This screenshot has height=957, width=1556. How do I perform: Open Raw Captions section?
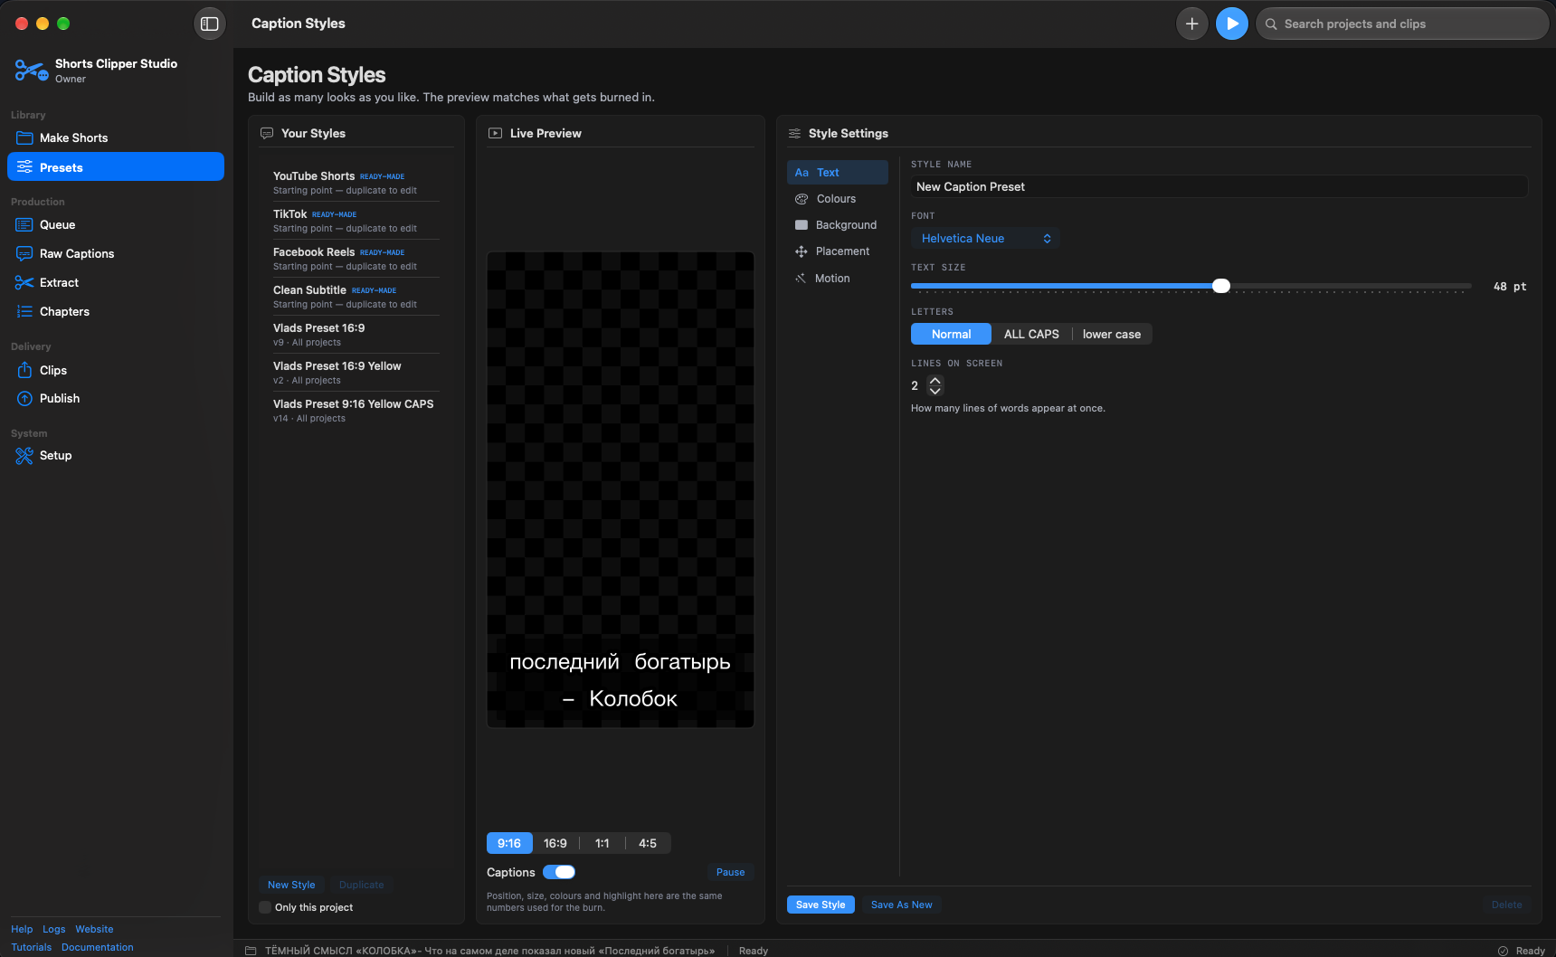116,253
